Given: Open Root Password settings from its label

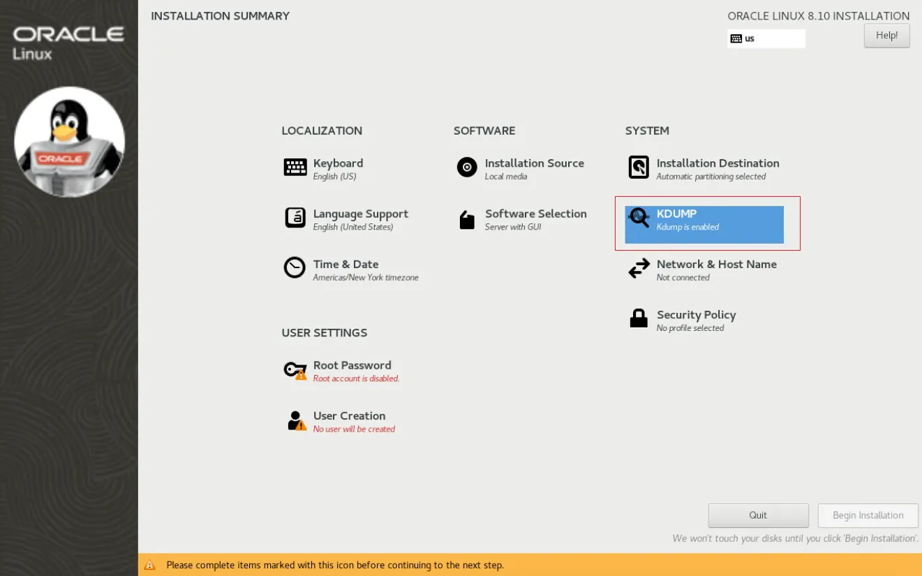Looking at the screenshot, I should click(x=352, y=365).
